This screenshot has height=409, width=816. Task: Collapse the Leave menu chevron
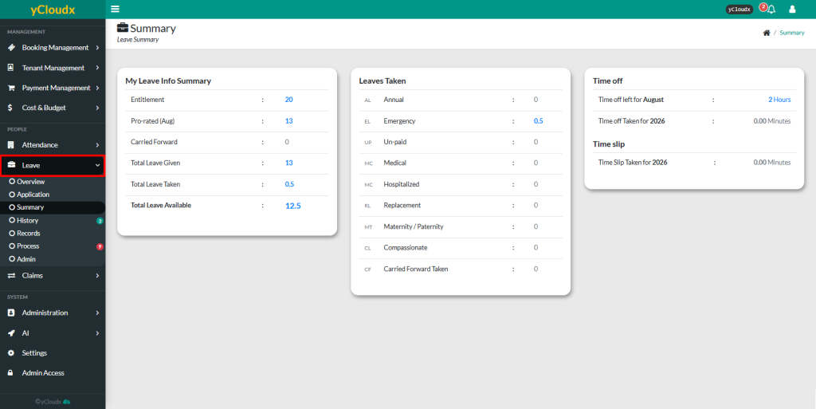(x=97, y=166)
